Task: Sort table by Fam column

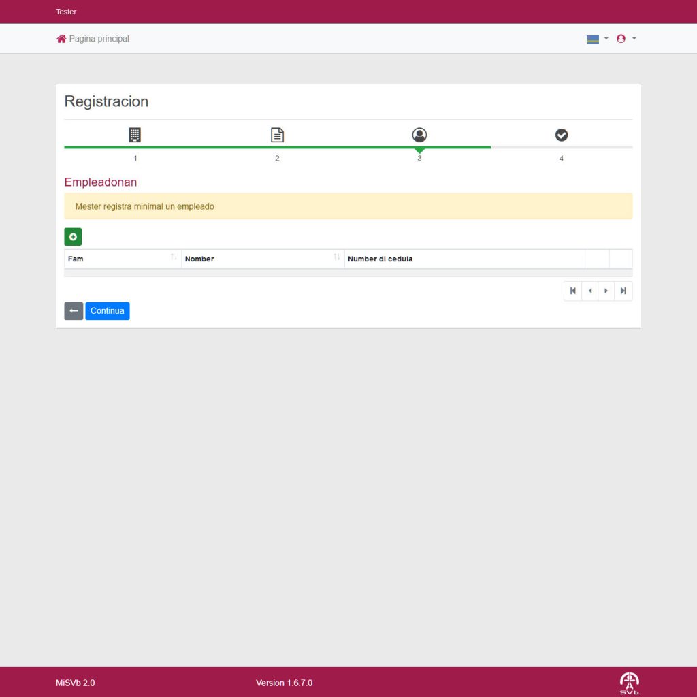Action: (x=123, y=259)
